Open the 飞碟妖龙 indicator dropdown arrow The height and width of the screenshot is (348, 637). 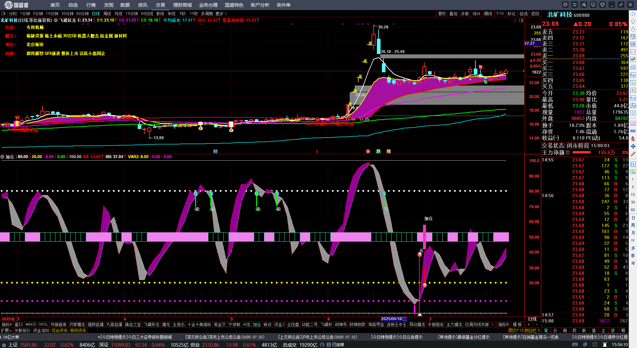coord(56,20)
